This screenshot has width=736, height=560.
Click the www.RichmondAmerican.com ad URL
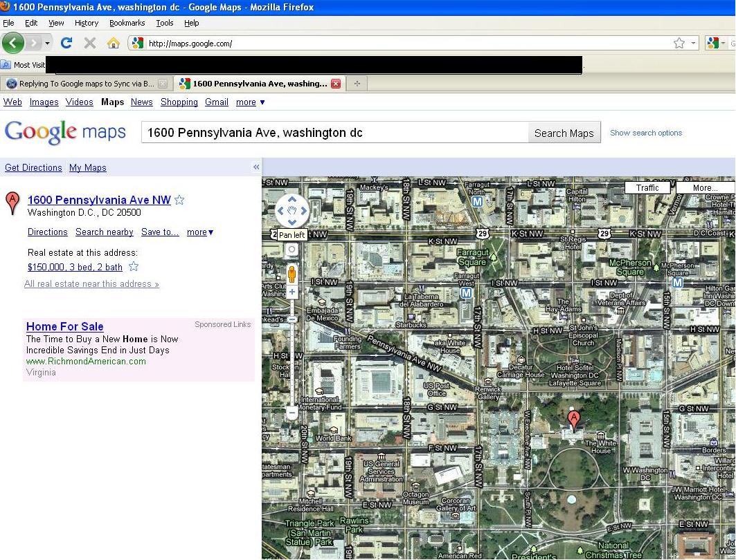tap(86, 362)
